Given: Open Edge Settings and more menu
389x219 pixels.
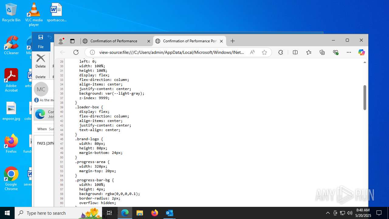Looking at the screenshot, I should [x=349, y=52].
